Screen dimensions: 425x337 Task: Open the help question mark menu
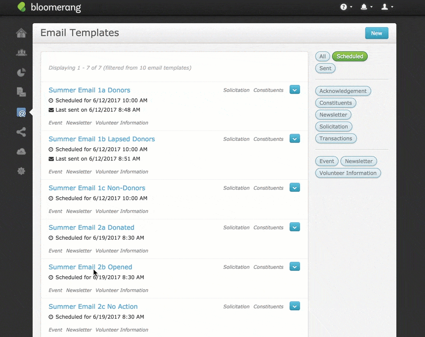[x=346, y=7]
